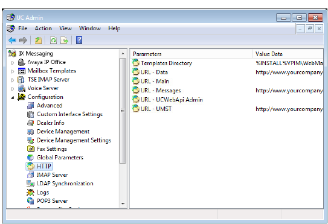Viewport: 328px width, 224px height.
Task: Select the URL - Main parameter
Action: coord(155,81)
